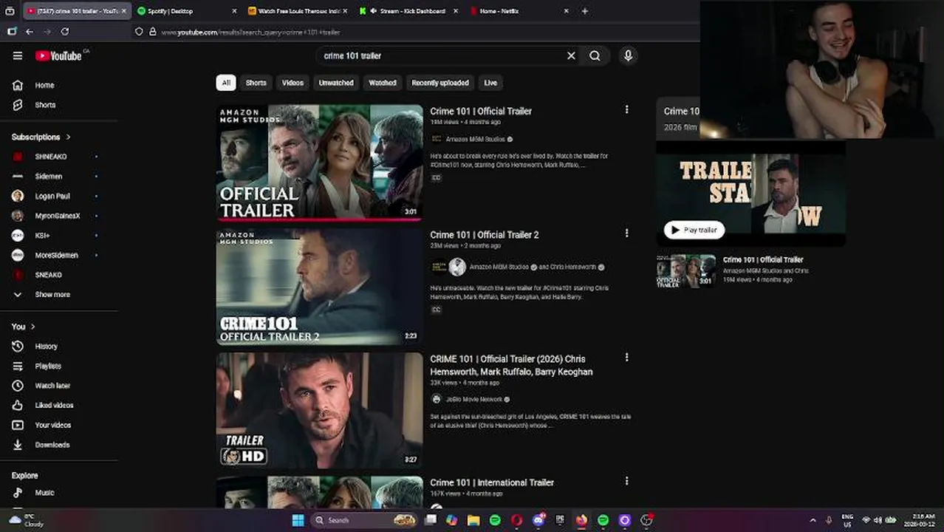The image size is (944, 532).
Task: Submit search with the magnifier icon
Action: point(595,55)
